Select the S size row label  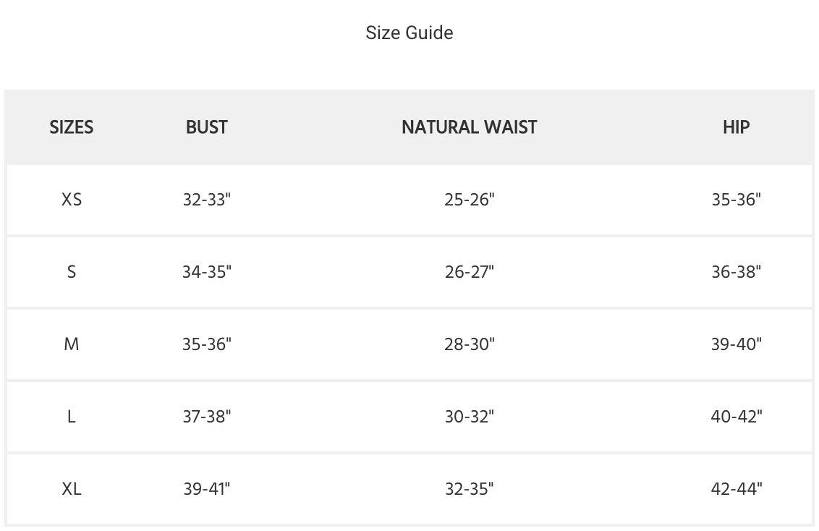pos(72,272)
